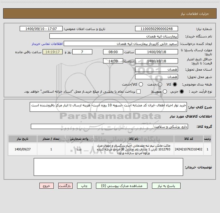The image size is (220, 213).
Task: Click the need date cell 1400/09/27
Action: click(x=23, y=149)
